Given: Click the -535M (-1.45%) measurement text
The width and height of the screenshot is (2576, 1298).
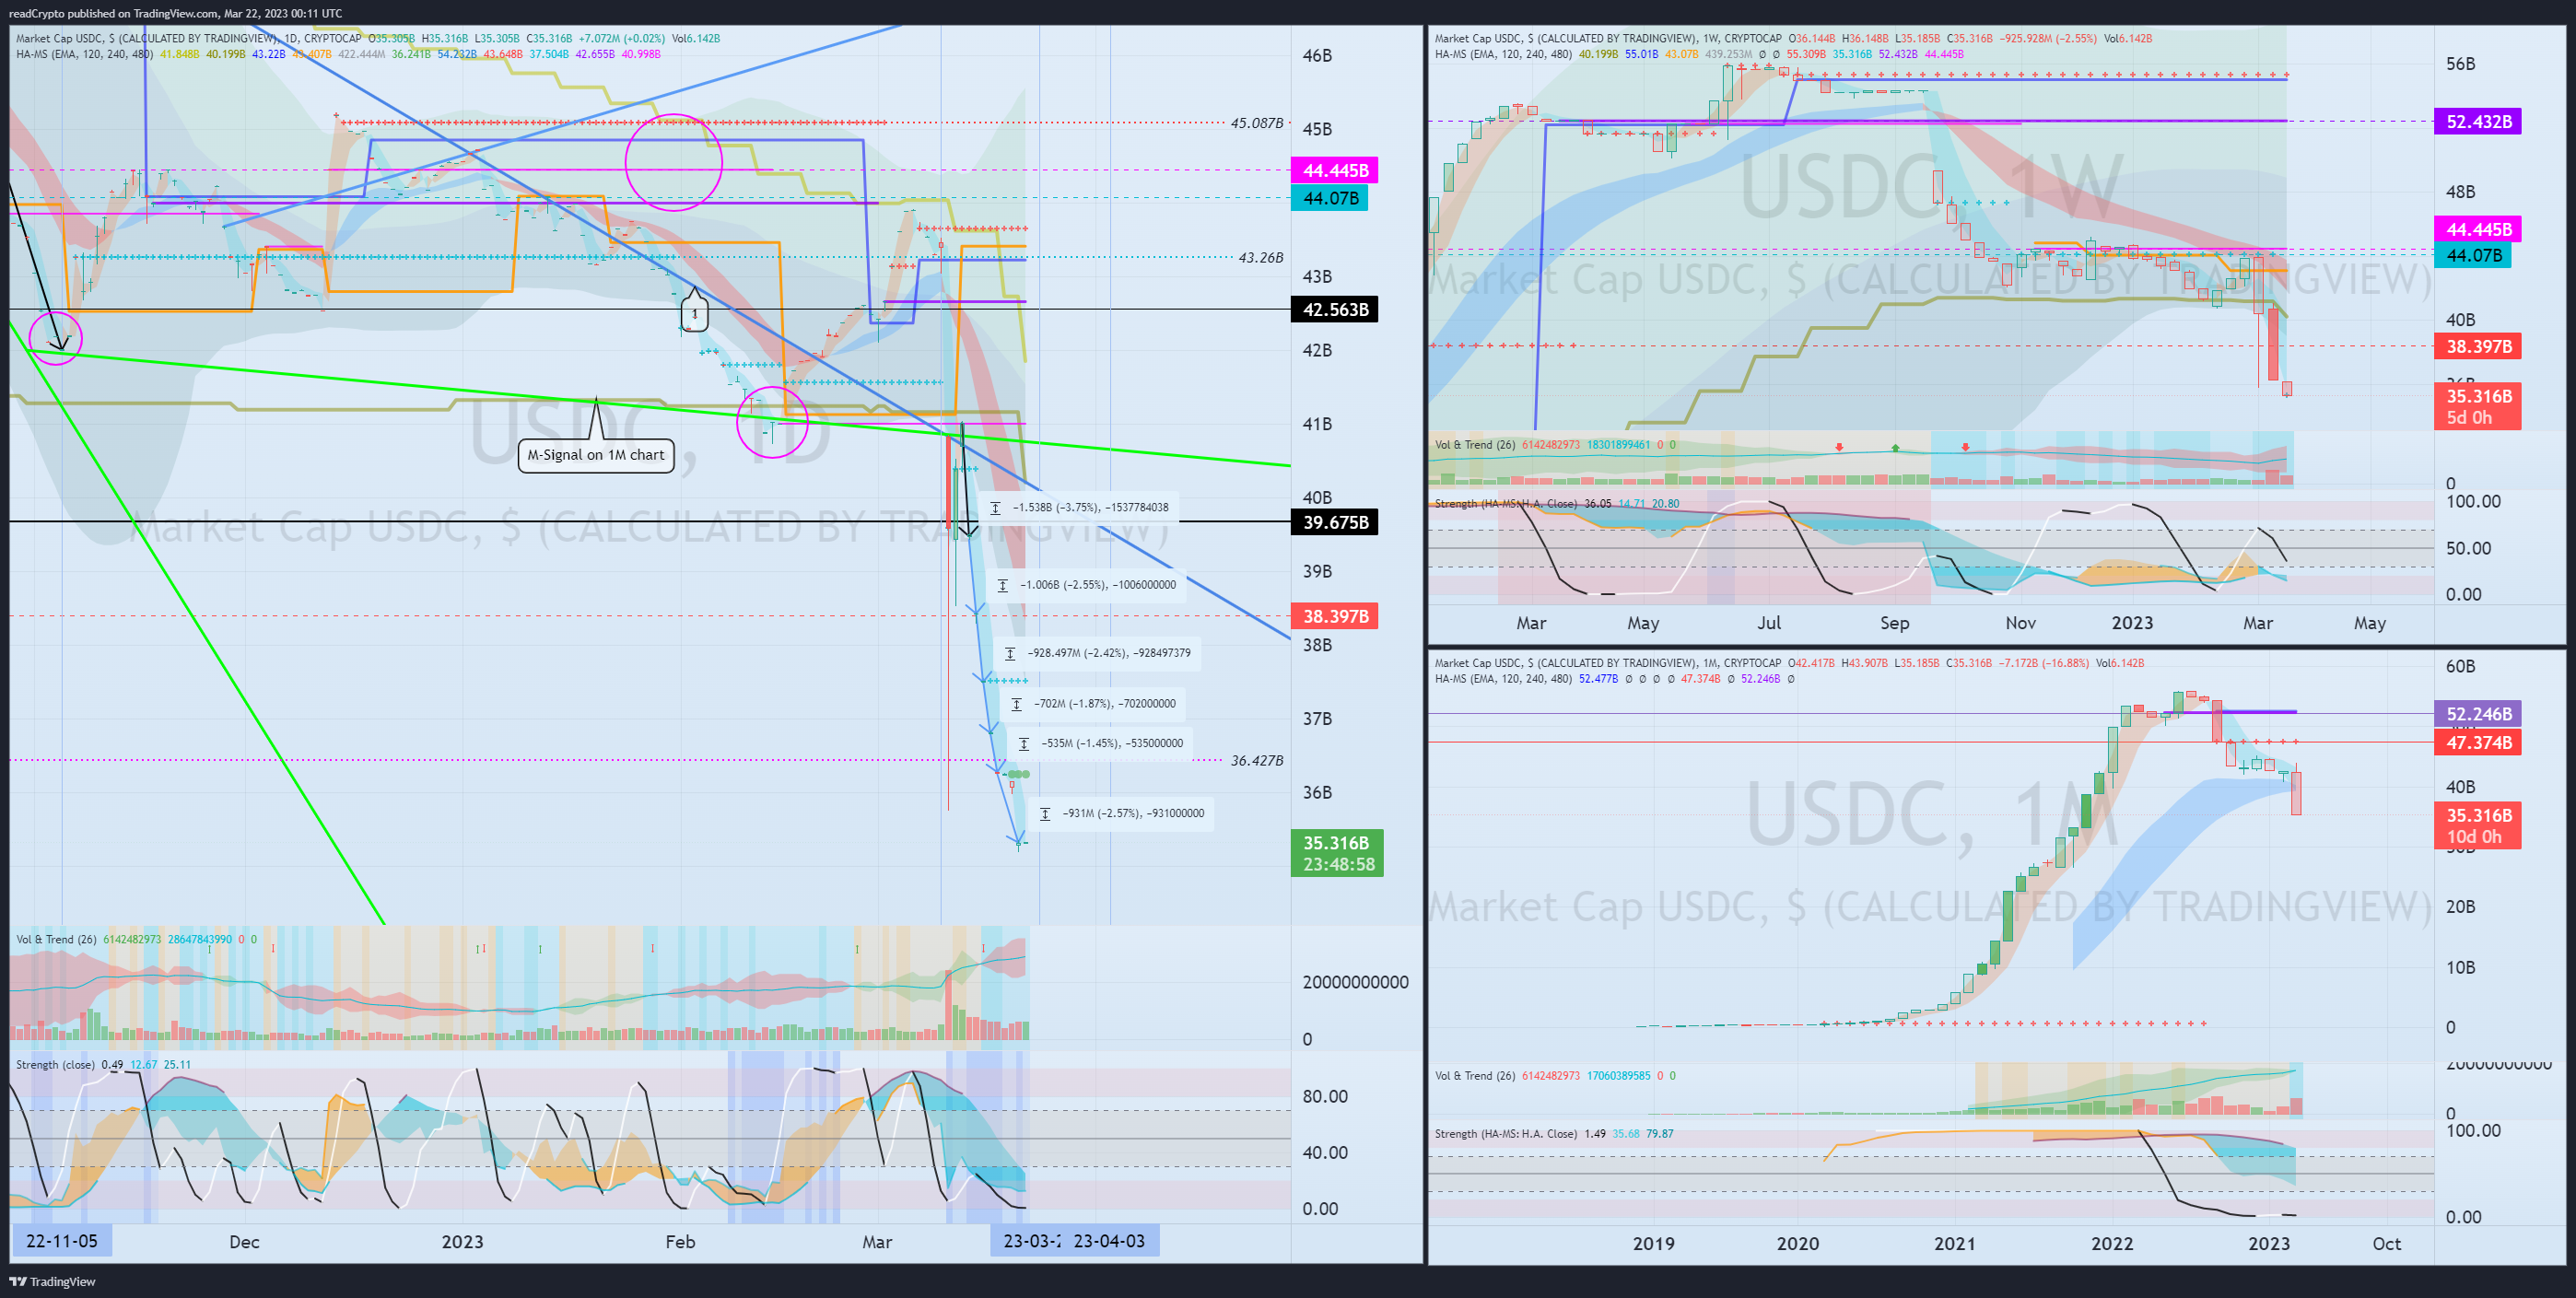Looking at the screenshot, I should (x=1112, y=743).
